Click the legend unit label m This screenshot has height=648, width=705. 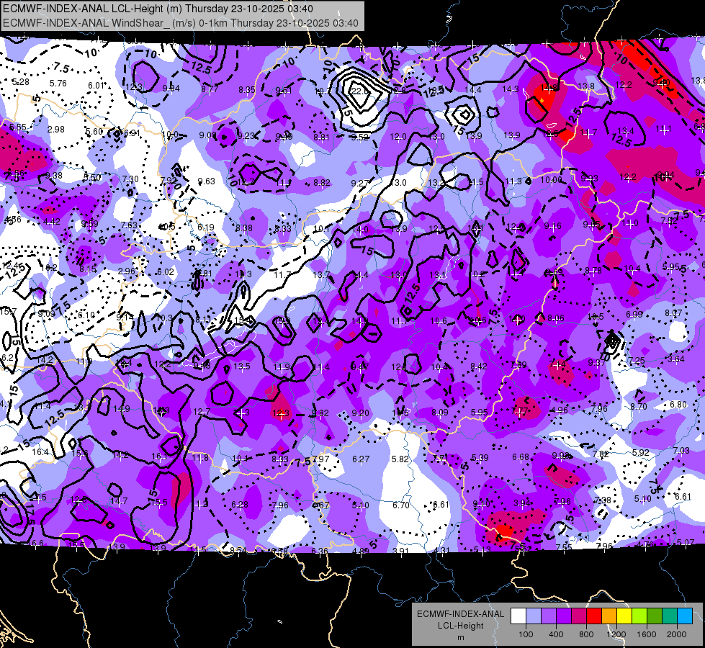pyautogui.click(x=460, y=637)
